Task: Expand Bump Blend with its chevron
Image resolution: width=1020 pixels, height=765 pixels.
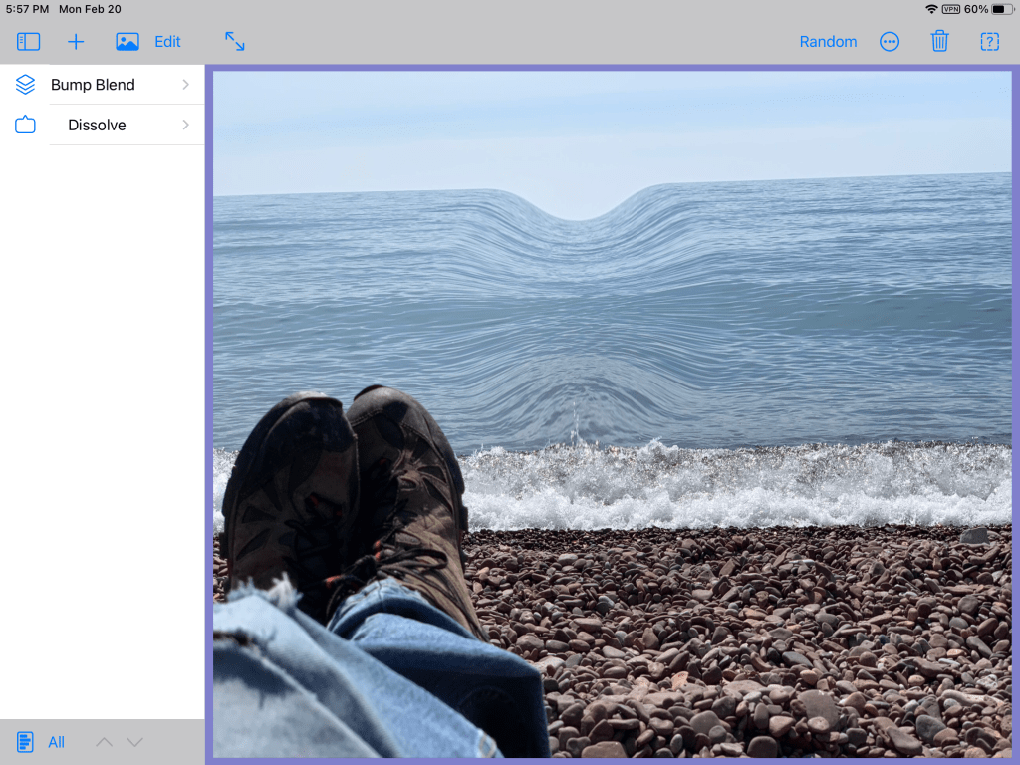Action: 186,85
